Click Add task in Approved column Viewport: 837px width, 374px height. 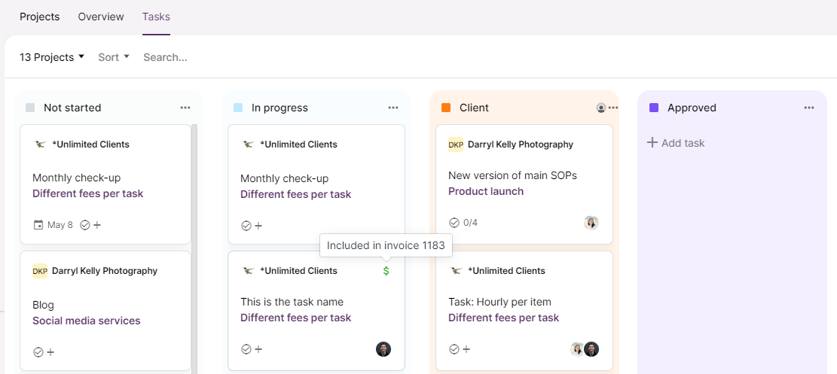pyautogui.click(x=676, y=143)
